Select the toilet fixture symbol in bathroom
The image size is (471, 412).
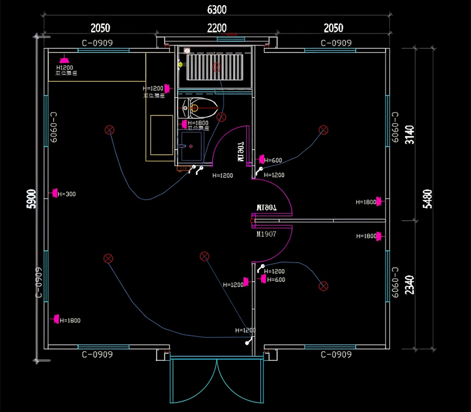201,108
